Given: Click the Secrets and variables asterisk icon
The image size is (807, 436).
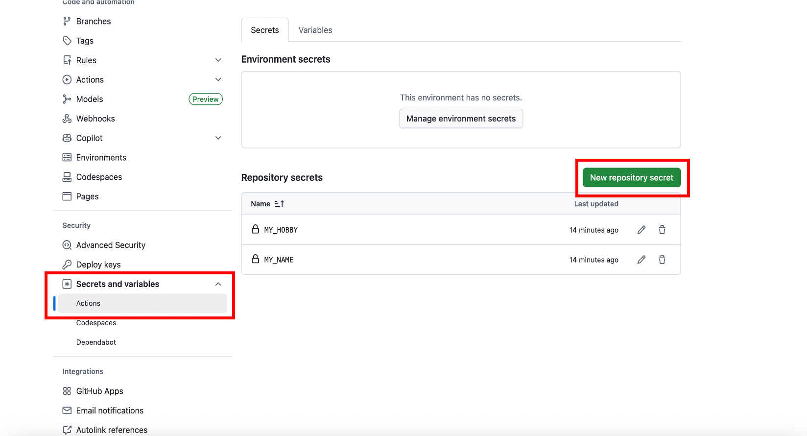Looking at the screenshot, I should point(67,284).
